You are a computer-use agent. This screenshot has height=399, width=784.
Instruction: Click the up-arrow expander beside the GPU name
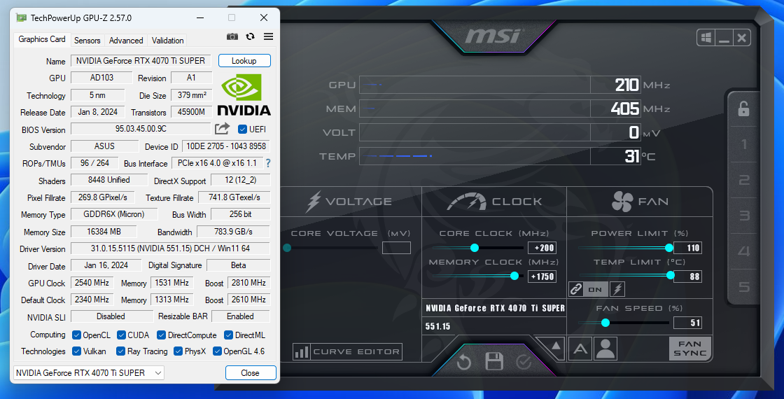(x=555, y=346)
